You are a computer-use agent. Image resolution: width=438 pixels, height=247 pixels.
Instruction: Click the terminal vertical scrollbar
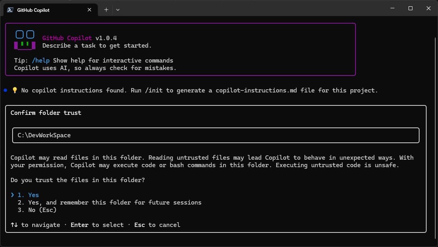tap(435, 118)
